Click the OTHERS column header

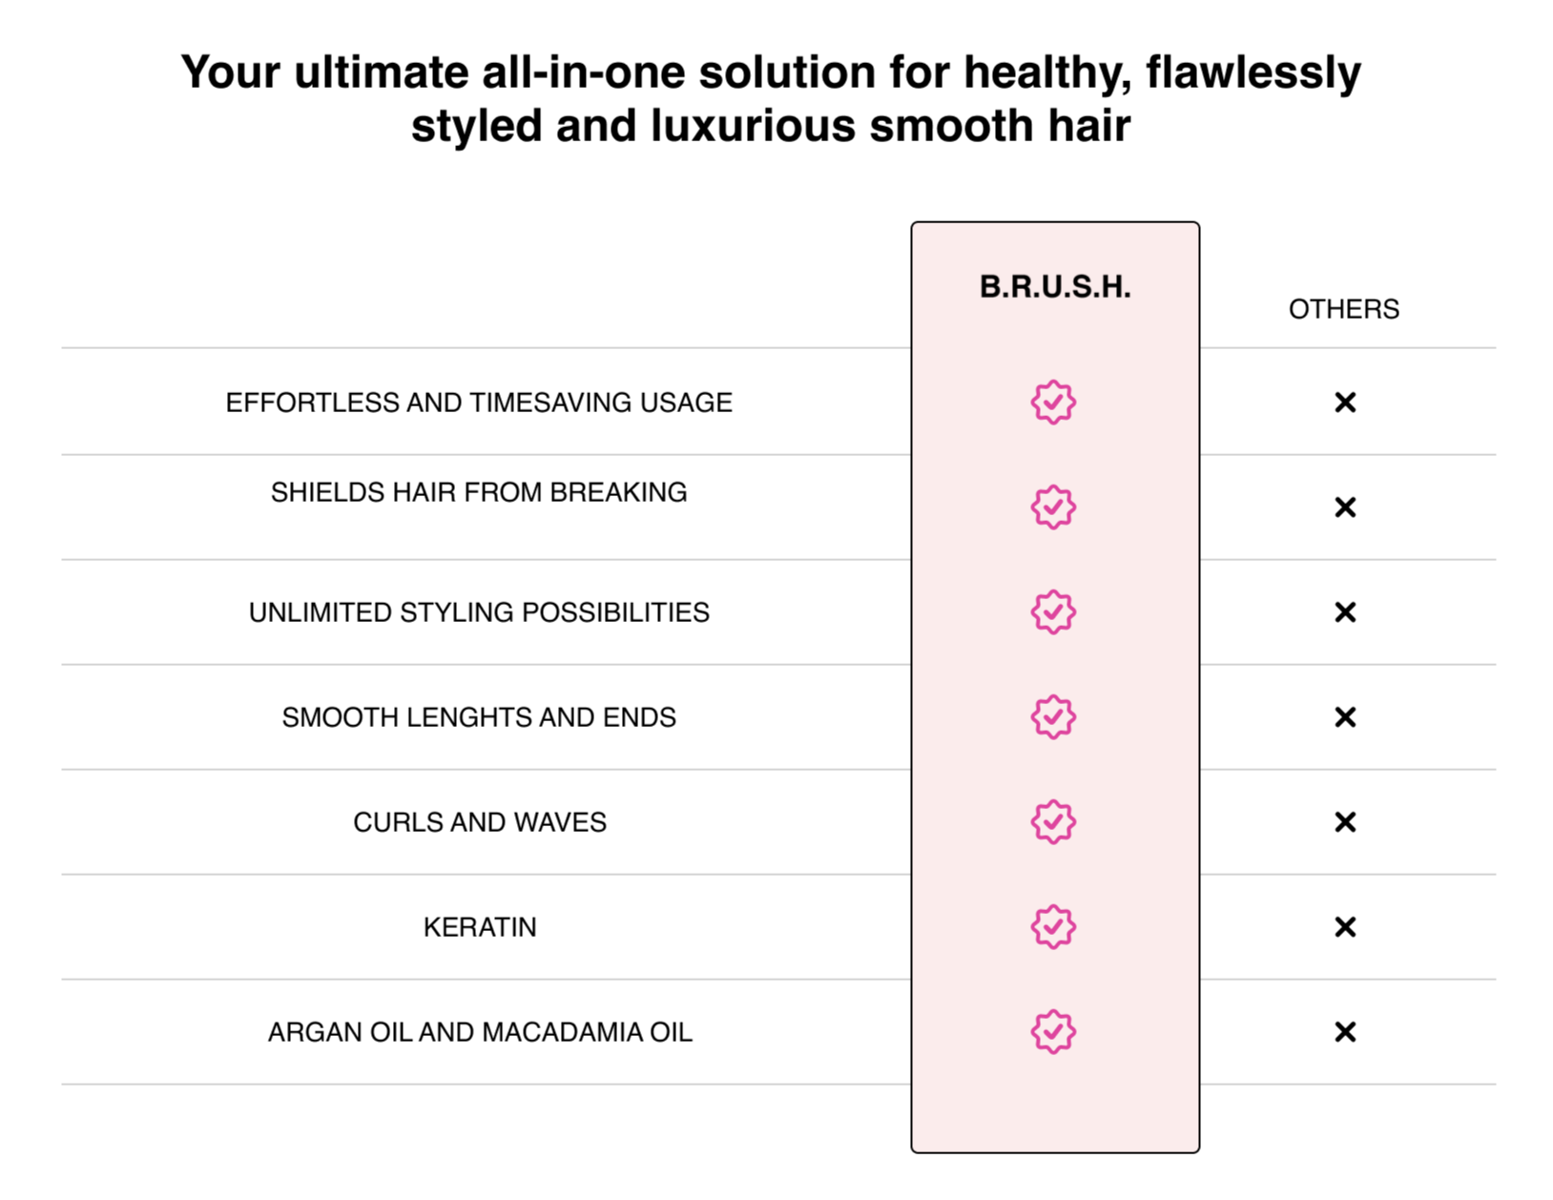pyautogui.click(x=1344, y=309)
